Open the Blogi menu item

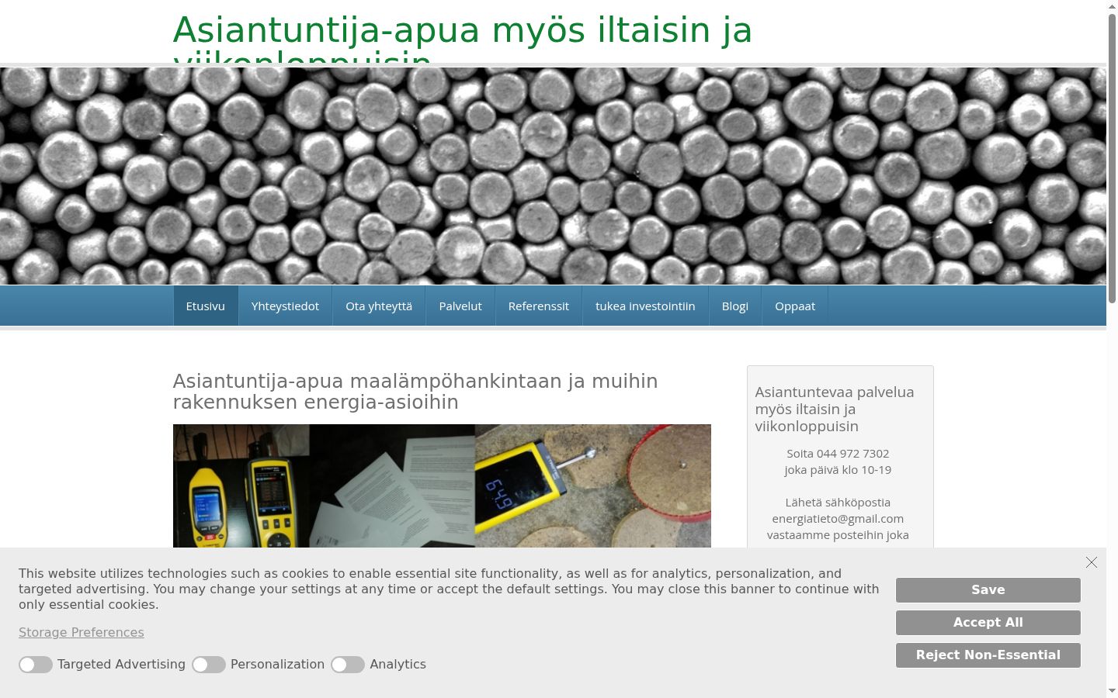(735, 306)
